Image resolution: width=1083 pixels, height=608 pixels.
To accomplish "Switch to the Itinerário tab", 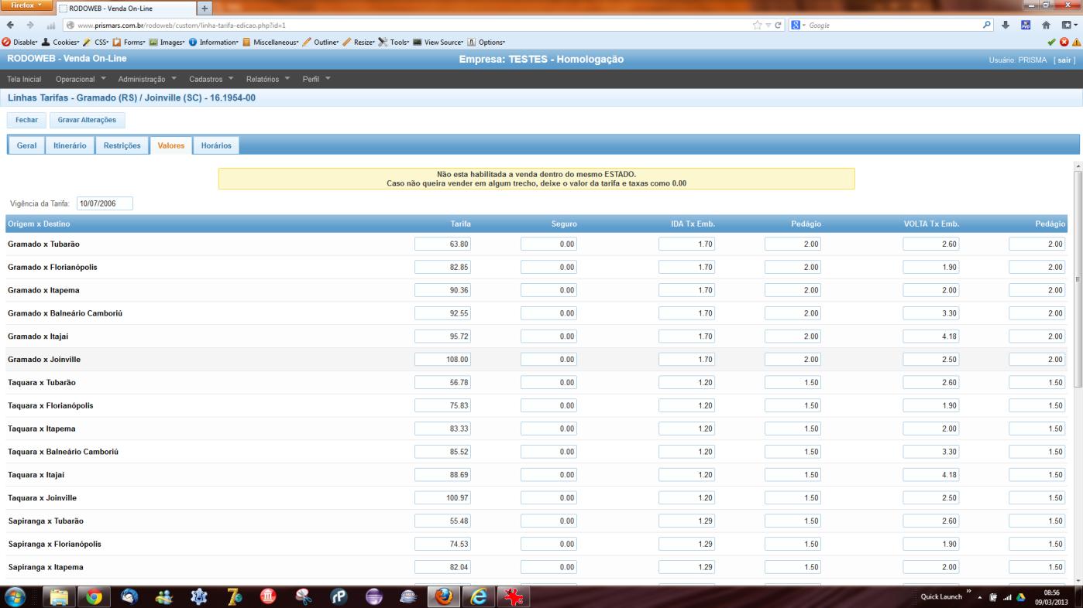I will [70, 145].
